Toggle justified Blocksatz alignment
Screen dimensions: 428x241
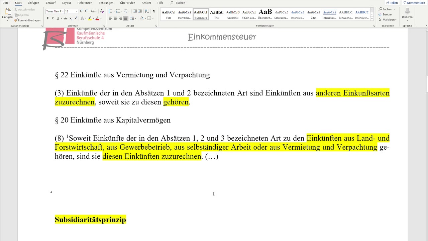pos(125,18)
